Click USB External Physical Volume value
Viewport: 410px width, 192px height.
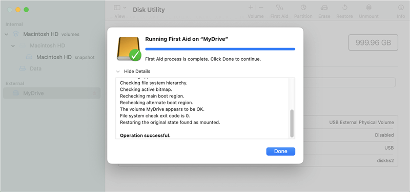click(361, 123)
